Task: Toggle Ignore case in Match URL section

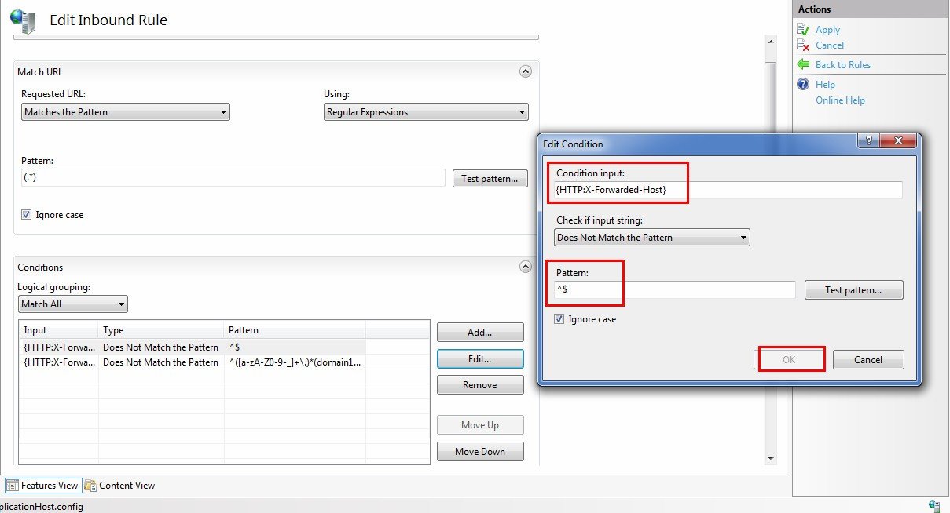Action: tap(28, 215)
